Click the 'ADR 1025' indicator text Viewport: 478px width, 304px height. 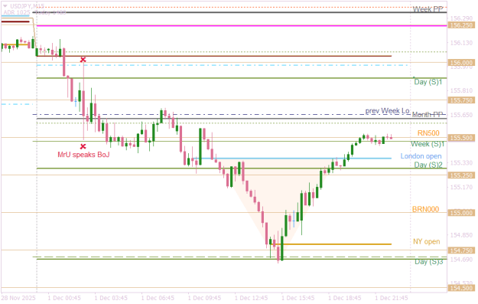pos(17,12)
